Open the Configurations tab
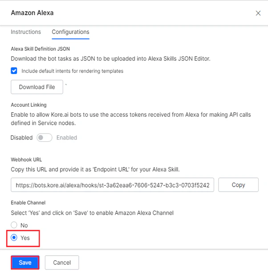 [70, 32]
